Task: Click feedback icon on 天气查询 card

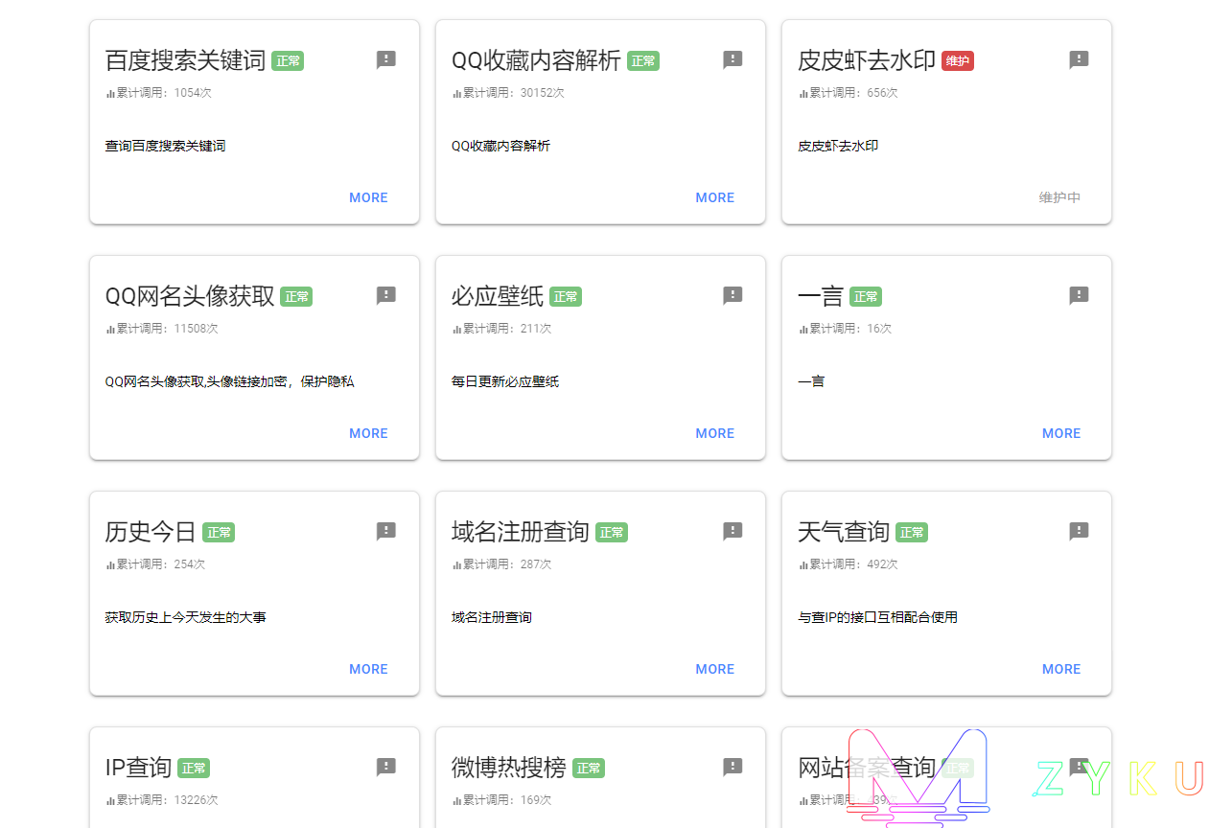Action: pos(1079,532)
